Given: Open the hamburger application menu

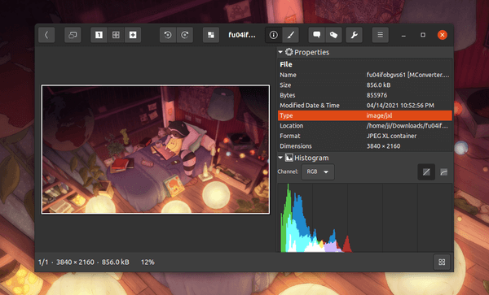Looking at the screenshot, I should (380, 35).
